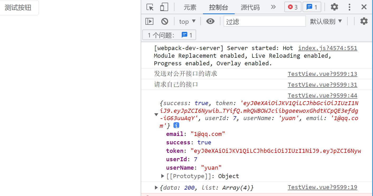Open the 默认级别 log level dropdown
The image size is (373, 196).
coord(326,21)
